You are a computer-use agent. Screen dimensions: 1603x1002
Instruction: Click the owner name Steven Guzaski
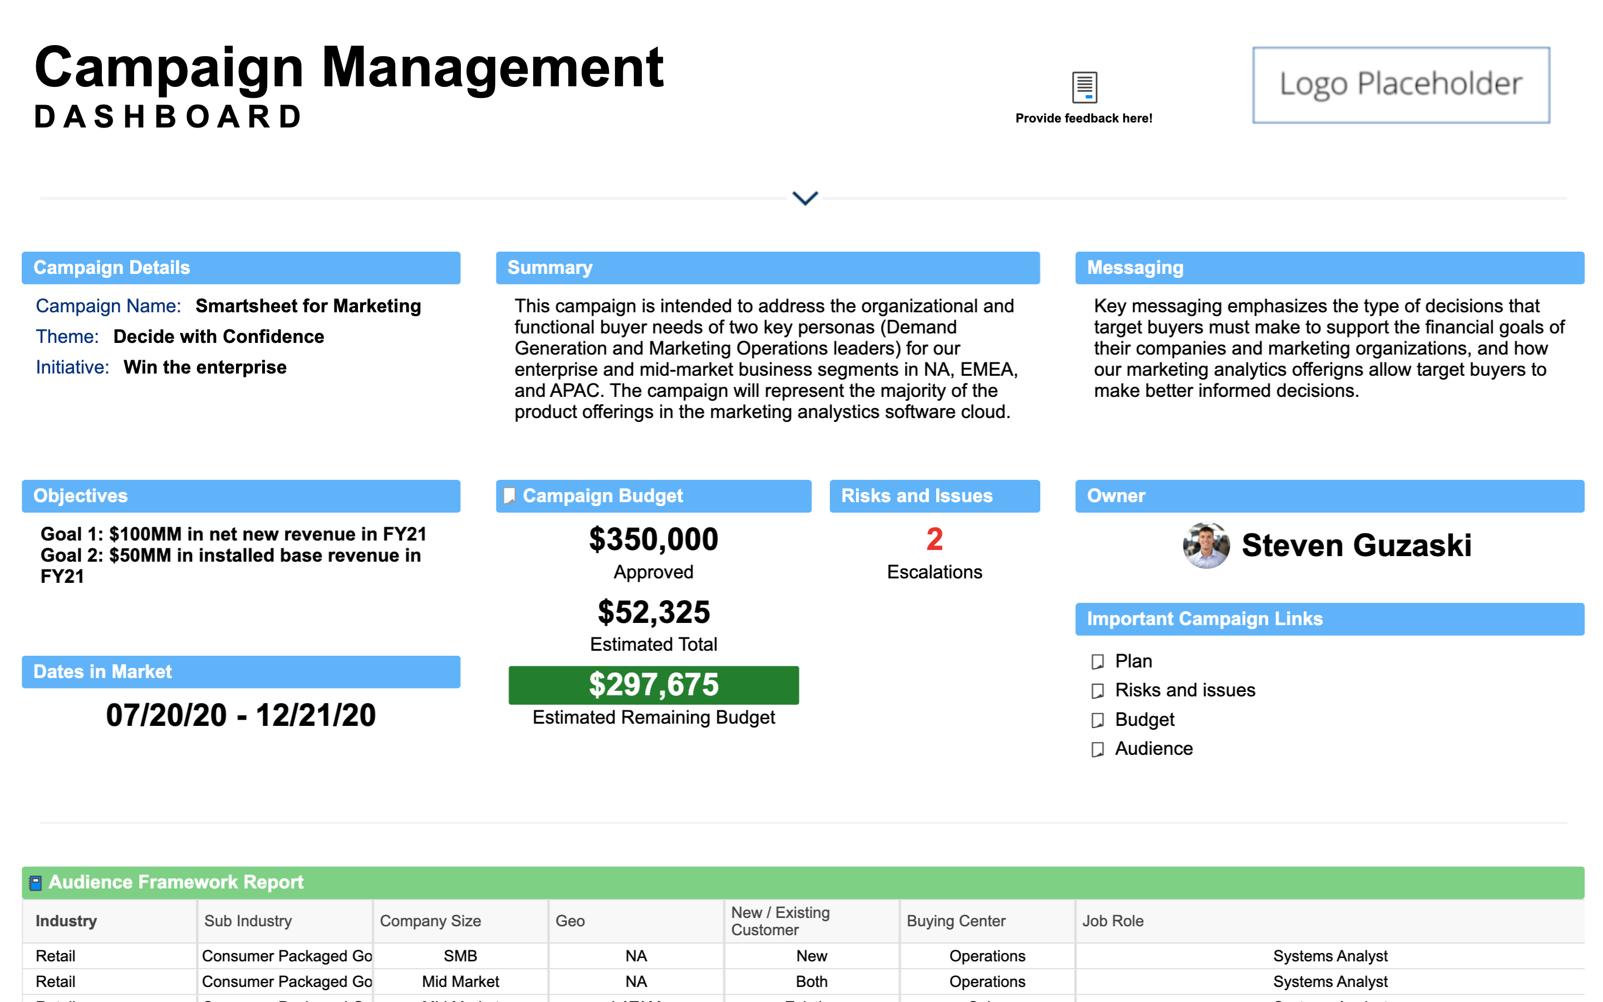1356,546
